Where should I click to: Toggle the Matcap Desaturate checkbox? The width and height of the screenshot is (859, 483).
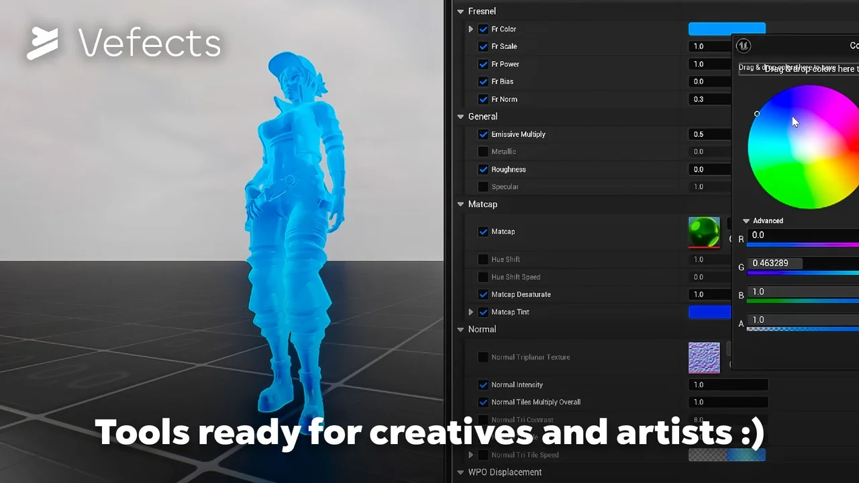[483, 294]
